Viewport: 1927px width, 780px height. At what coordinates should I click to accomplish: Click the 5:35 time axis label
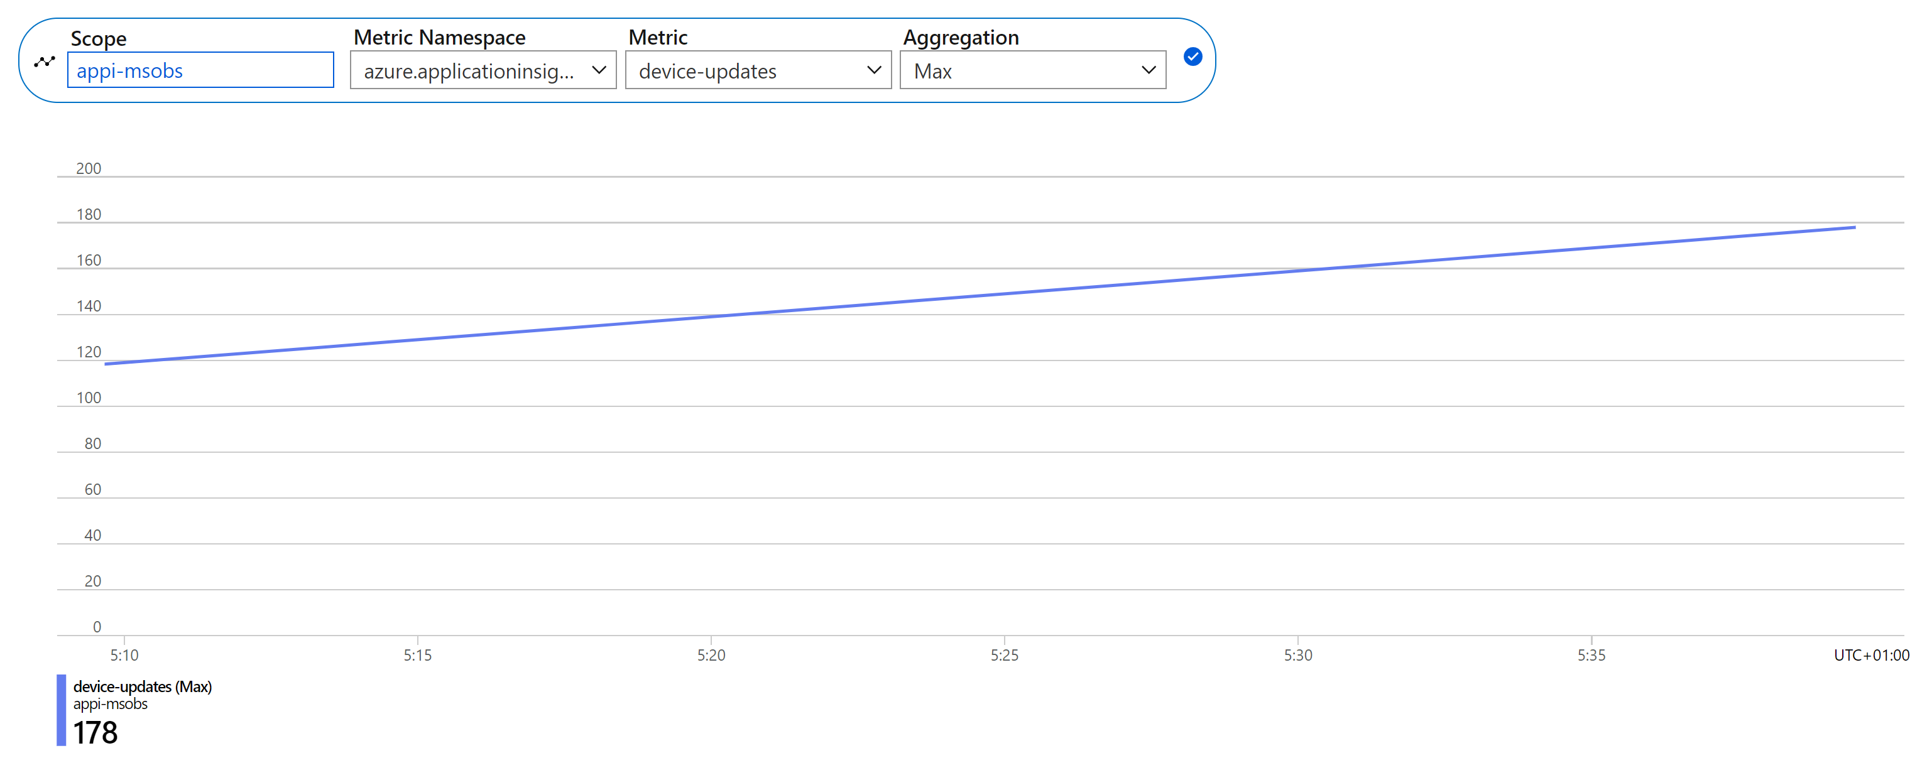(x=1591, y=656)
